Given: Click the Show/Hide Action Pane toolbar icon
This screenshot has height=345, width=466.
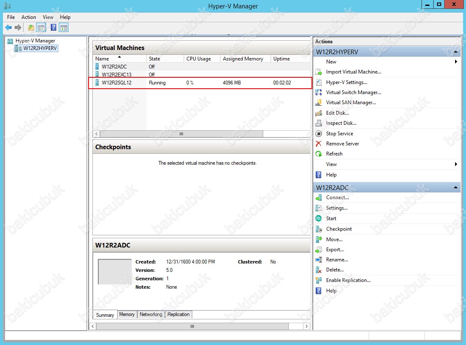Looking at the screenshot, I should [x=63, y=28].
